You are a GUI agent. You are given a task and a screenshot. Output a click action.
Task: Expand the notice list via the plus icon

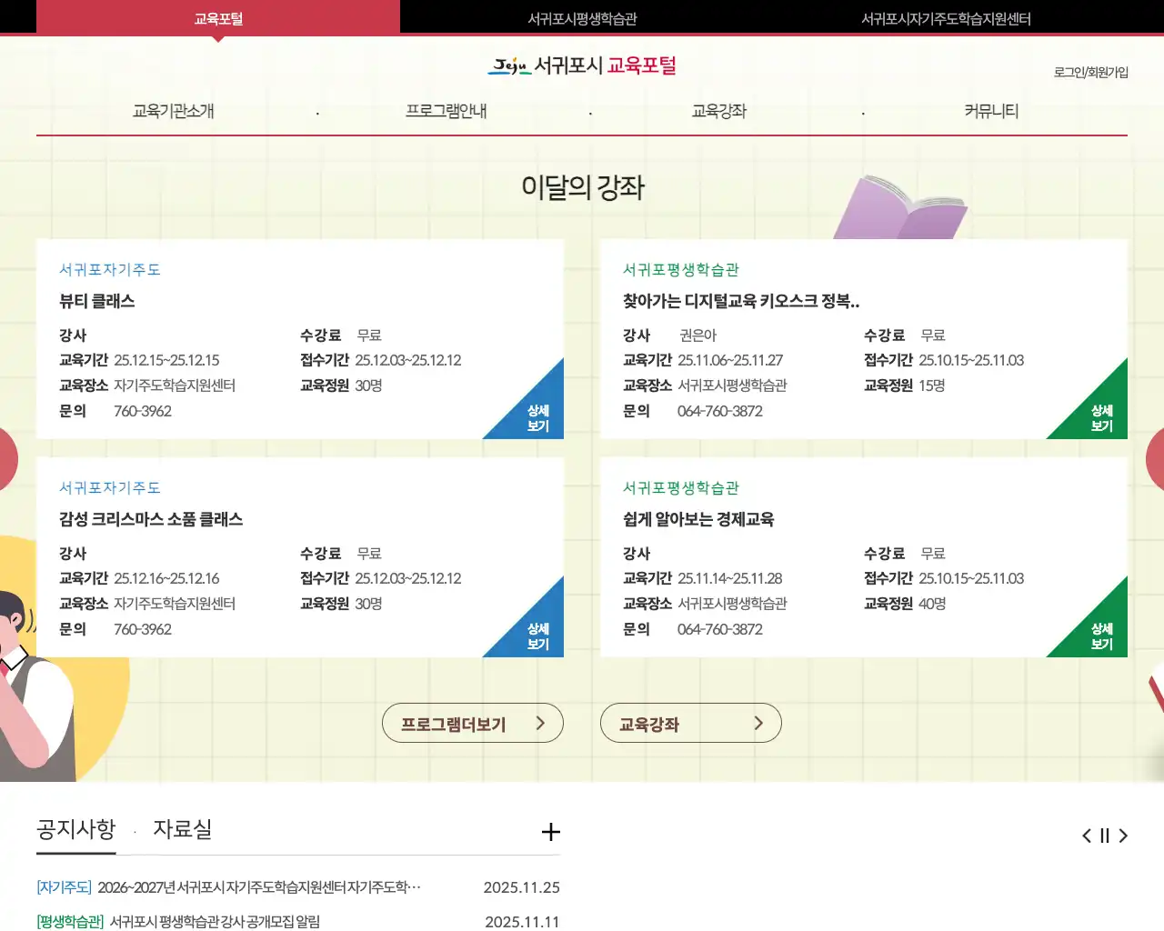click(x=550, y=832)
